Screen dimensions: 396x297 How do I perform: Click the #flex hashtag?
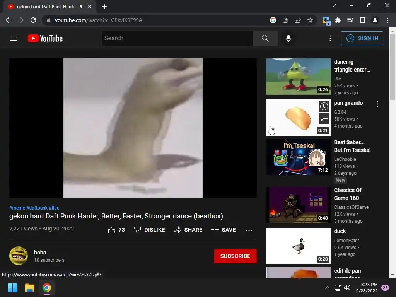54,208
